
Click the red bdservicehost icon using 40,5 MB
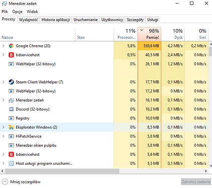click(11, 55)
